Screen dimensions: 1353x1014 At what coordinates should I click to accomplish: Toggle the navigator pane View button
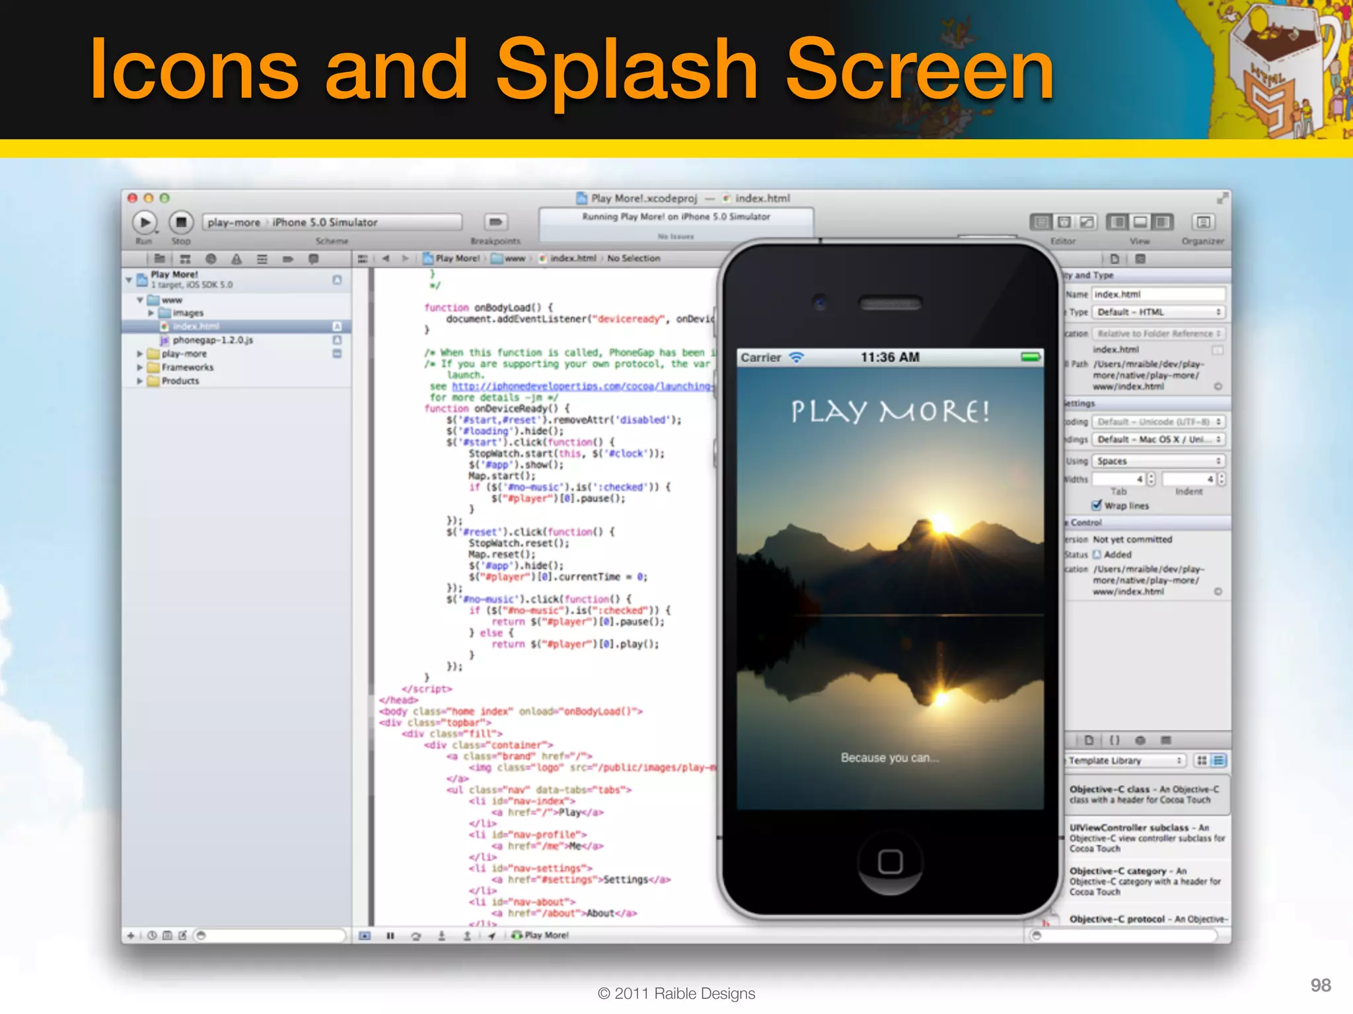1118,222
